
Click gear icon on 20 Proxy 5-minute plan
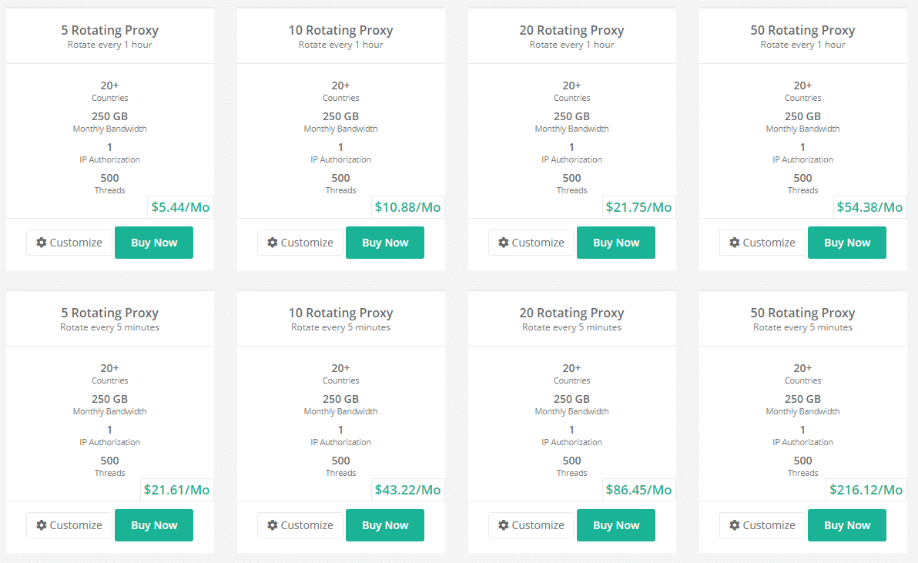pyautogui.click(x=504, y=525)
